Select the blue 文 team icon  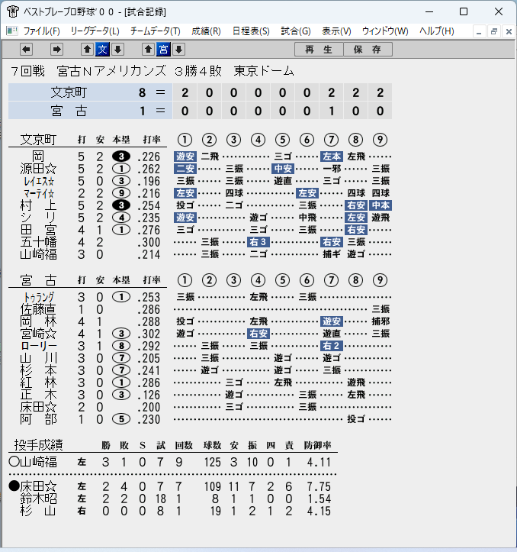pos(102,50)
